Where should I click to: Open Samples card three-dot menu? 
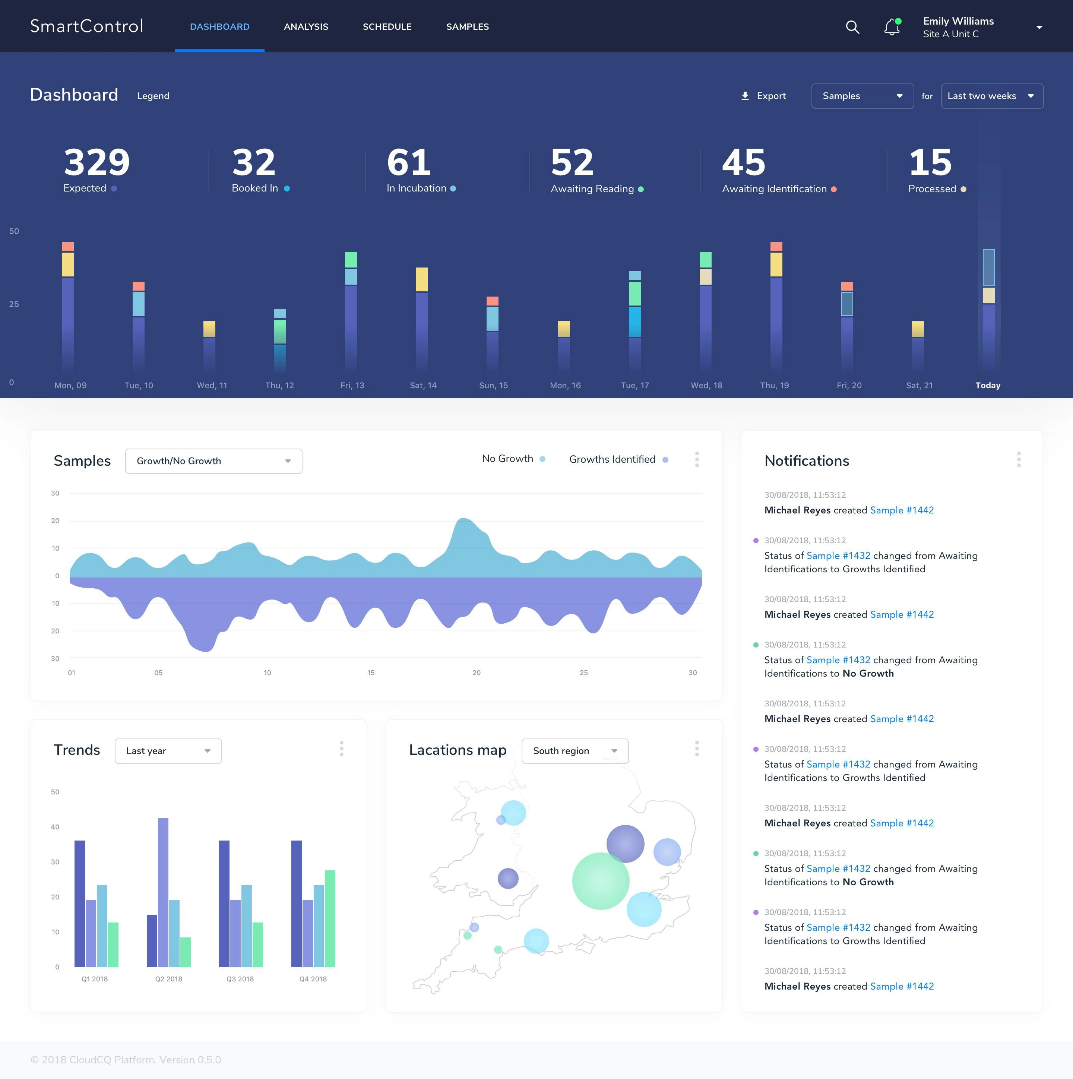(697, 459)
